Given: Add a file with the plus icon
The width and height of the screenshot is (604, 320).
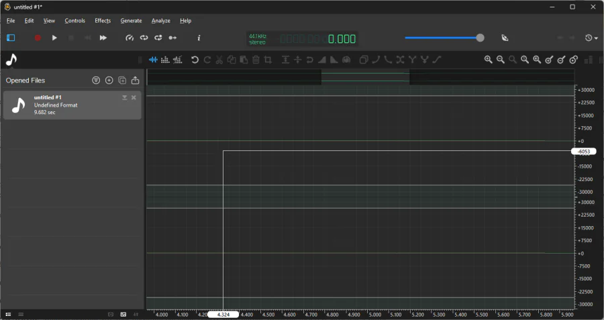Looking at the screenshot, I should [109, 81].
